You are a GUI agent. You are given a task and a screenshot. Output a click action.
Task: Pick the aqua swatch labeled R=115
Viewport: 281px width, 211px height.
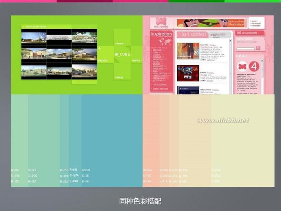[x=76, y=141]
